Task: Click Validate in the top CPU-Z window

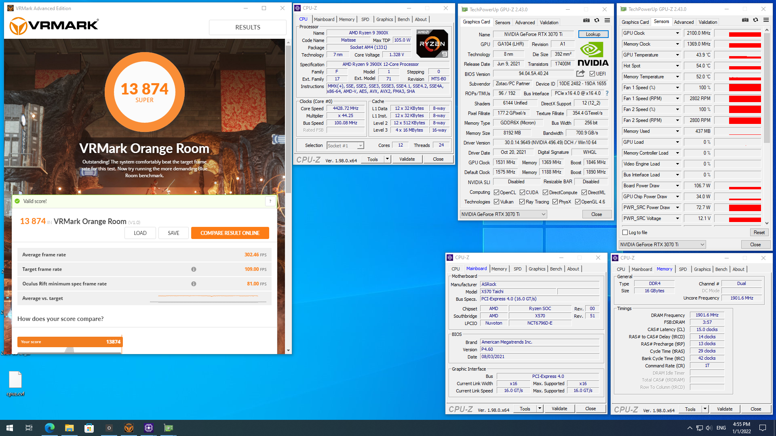Action: click(x=407, y=159)
